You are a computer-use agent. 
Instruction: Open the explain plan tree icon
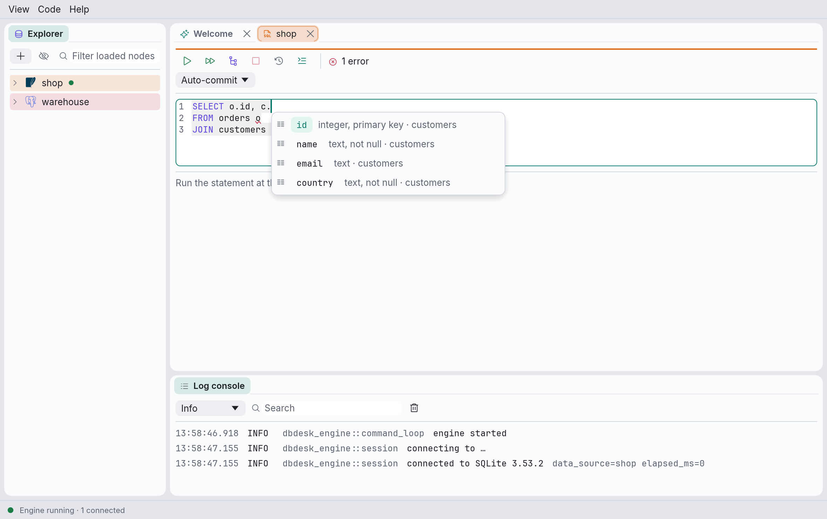[233, 61]
